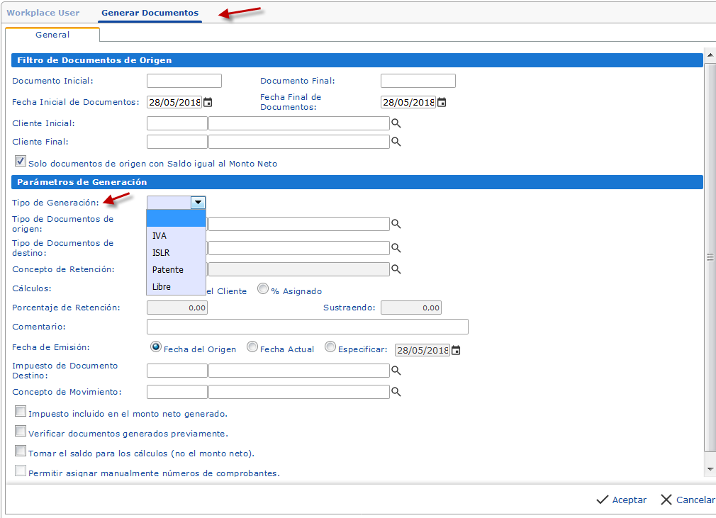Enable Verificar documentos generados previamente
The image size is (716, 518).
(21, 430)
